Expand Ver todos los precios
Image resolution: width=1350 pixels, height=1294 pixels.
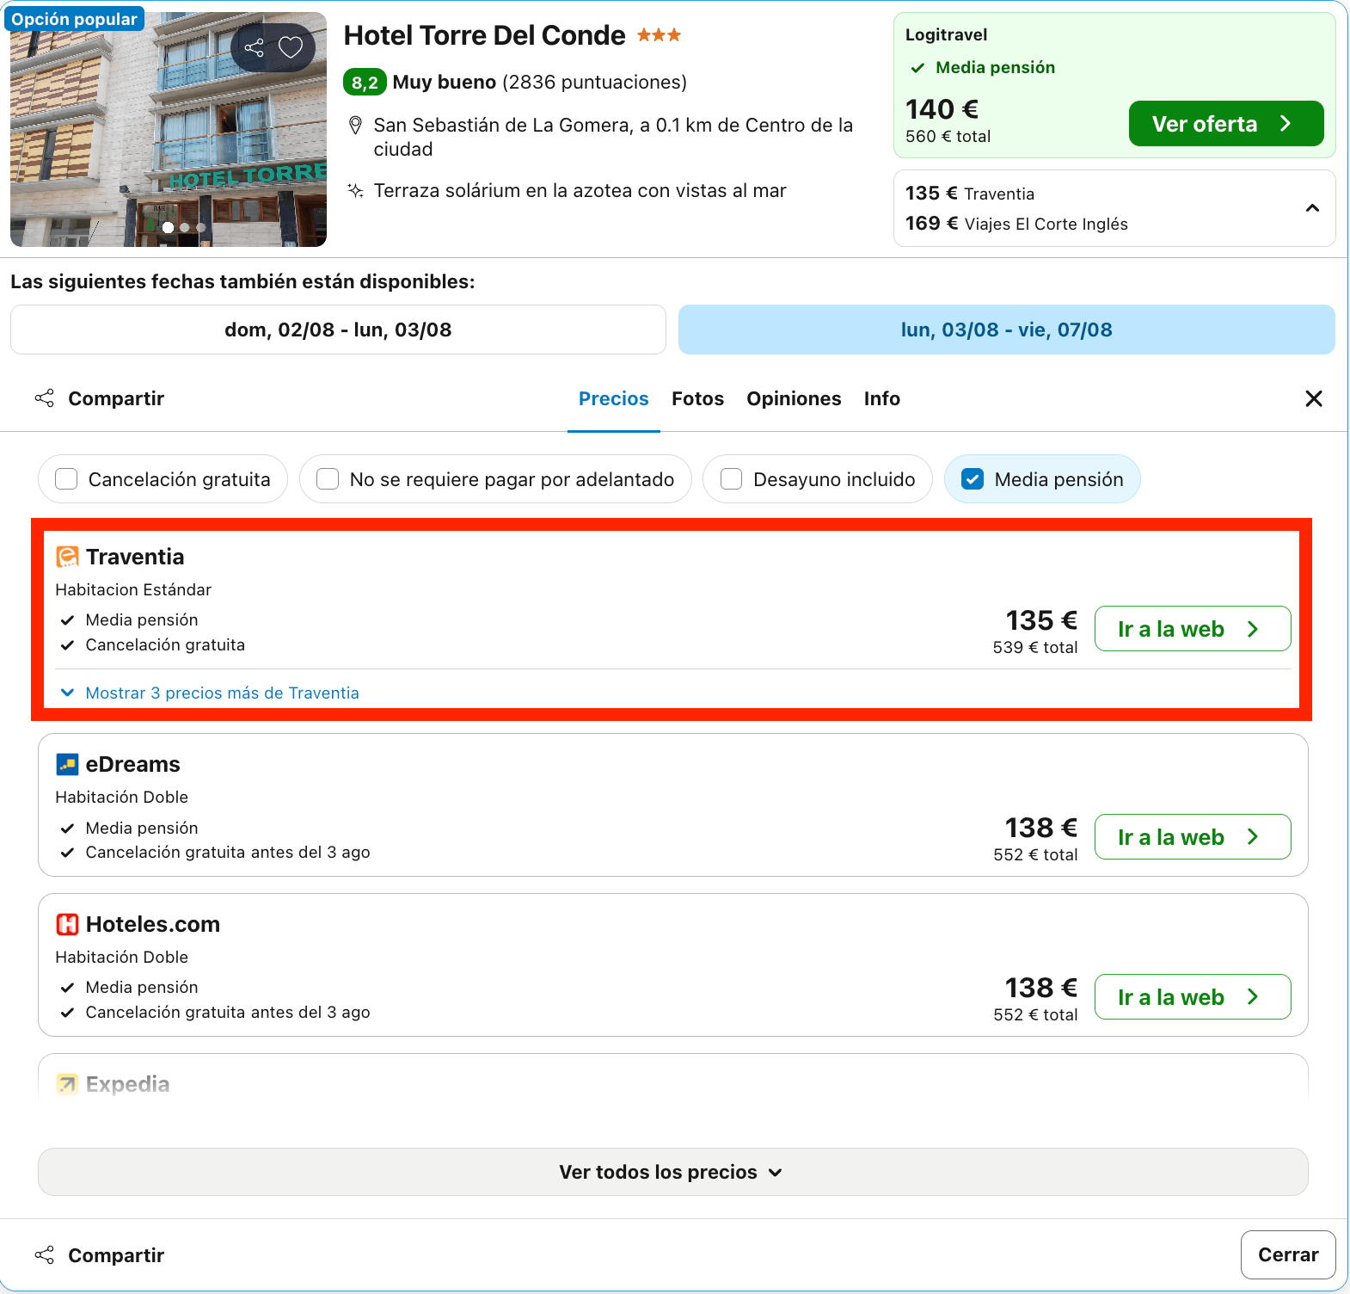(672, 1172)
